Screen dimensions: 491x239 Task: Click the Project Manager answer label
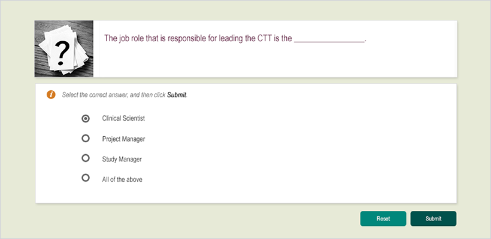click(x=123, y=139)
